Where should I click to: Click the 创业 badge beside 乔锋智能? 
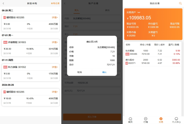click(x=6, y=42)
